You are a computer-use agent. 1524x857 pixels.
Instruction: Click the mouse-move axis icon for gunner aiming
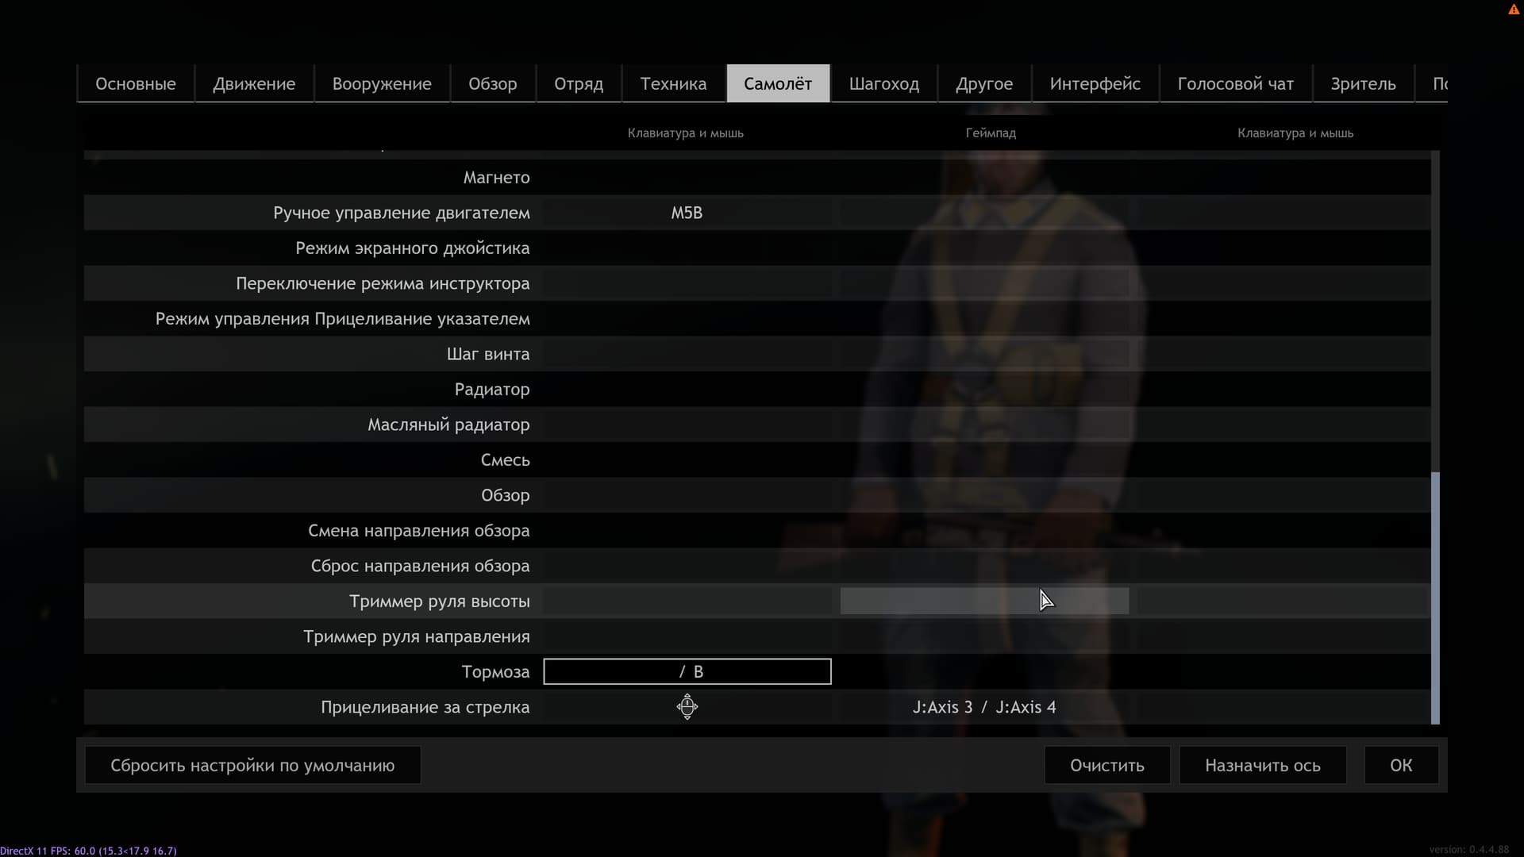pyautogui.click(x=687, y=706)
